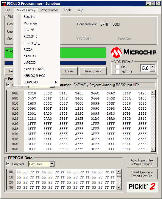
Task: Open the Tools menu
Action: click(x=68, y=10)
